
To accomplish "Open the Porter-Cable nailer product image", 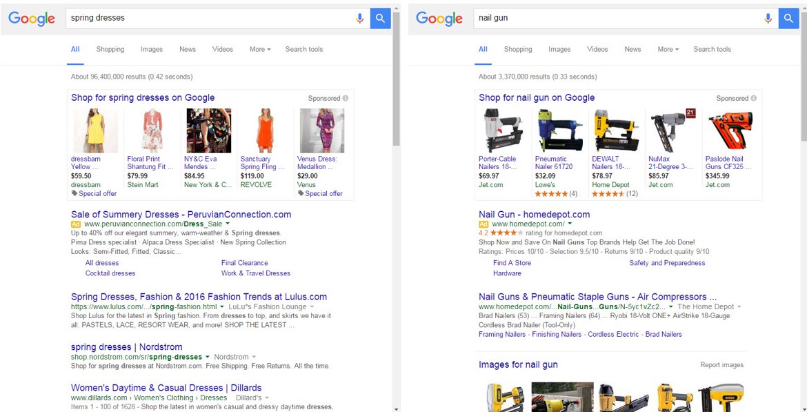I will (x=504, y=130).
